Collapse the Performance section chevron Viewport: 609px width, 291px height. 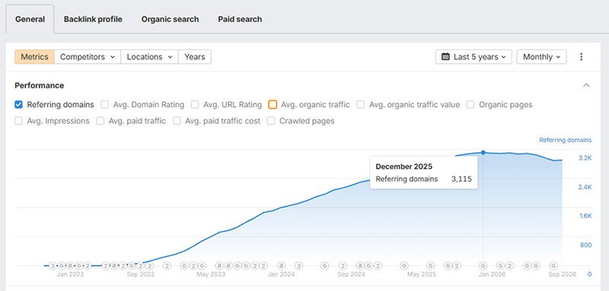point(586,85)
